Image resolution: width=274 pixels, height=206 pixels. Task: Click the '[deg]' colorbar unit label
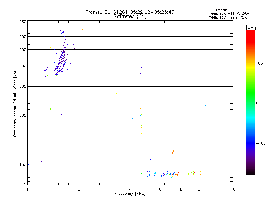click(251, 27)
